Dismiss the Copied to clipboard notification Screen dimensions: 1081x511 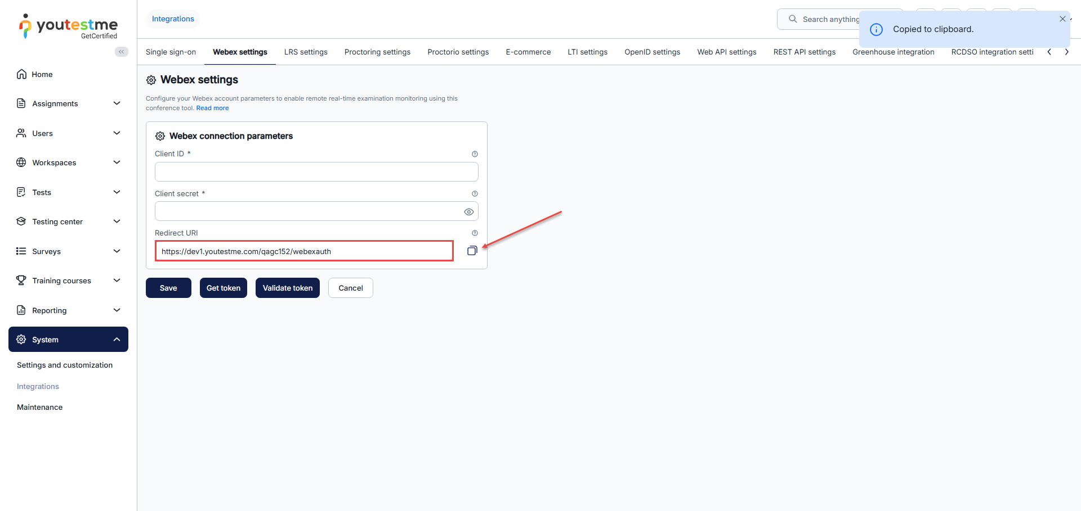(x=1062, y=19)
